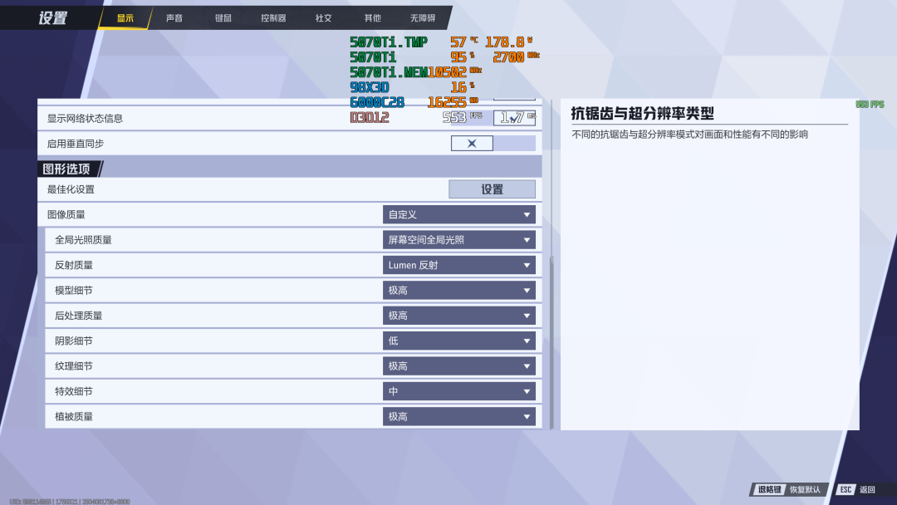Open the 后处理质量 dropdown
Image resolution: width=897 pixels, height=505 pixels.
pyautogui.click(x=458, y=315)
